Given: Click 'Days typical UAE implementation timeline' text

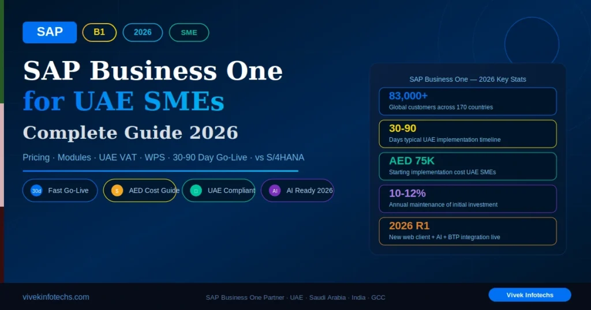Looking at the screenshot, I should (445, 139).
